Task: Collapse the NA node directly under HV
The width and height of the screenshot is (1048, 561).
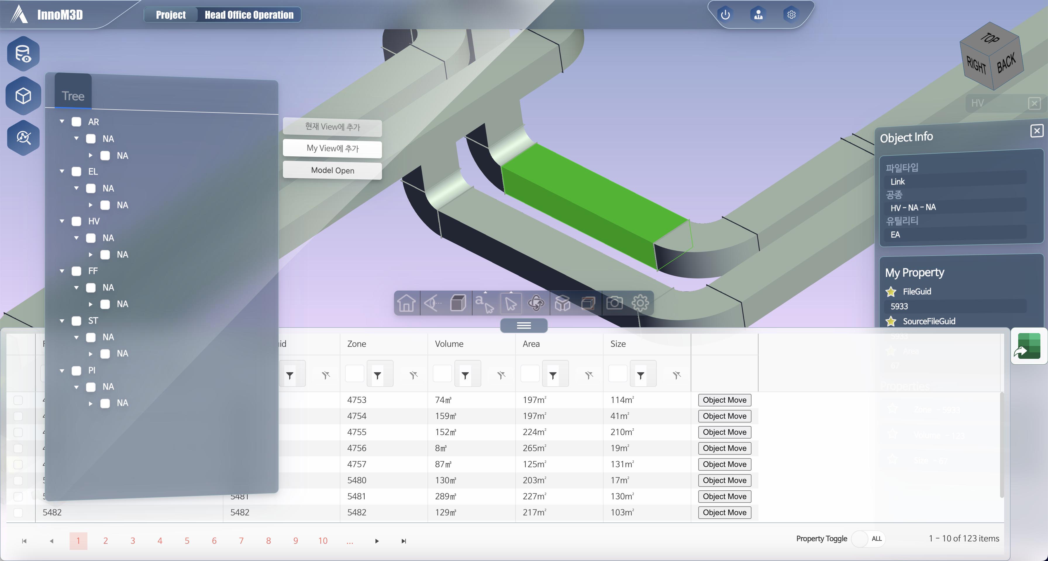Action: pos(76,238)
